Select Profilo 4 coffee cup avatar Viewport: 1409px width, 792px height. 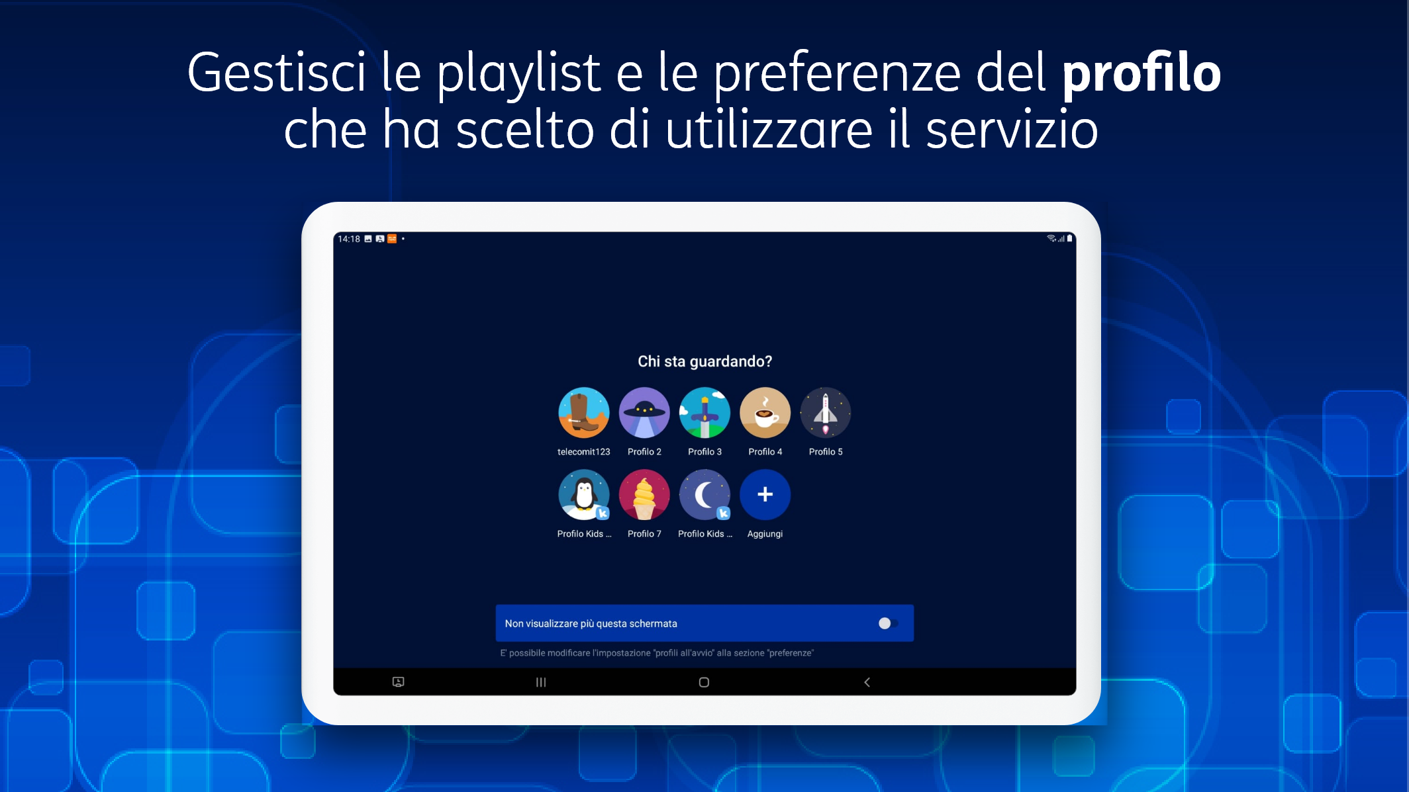click(x=765, y=413)
